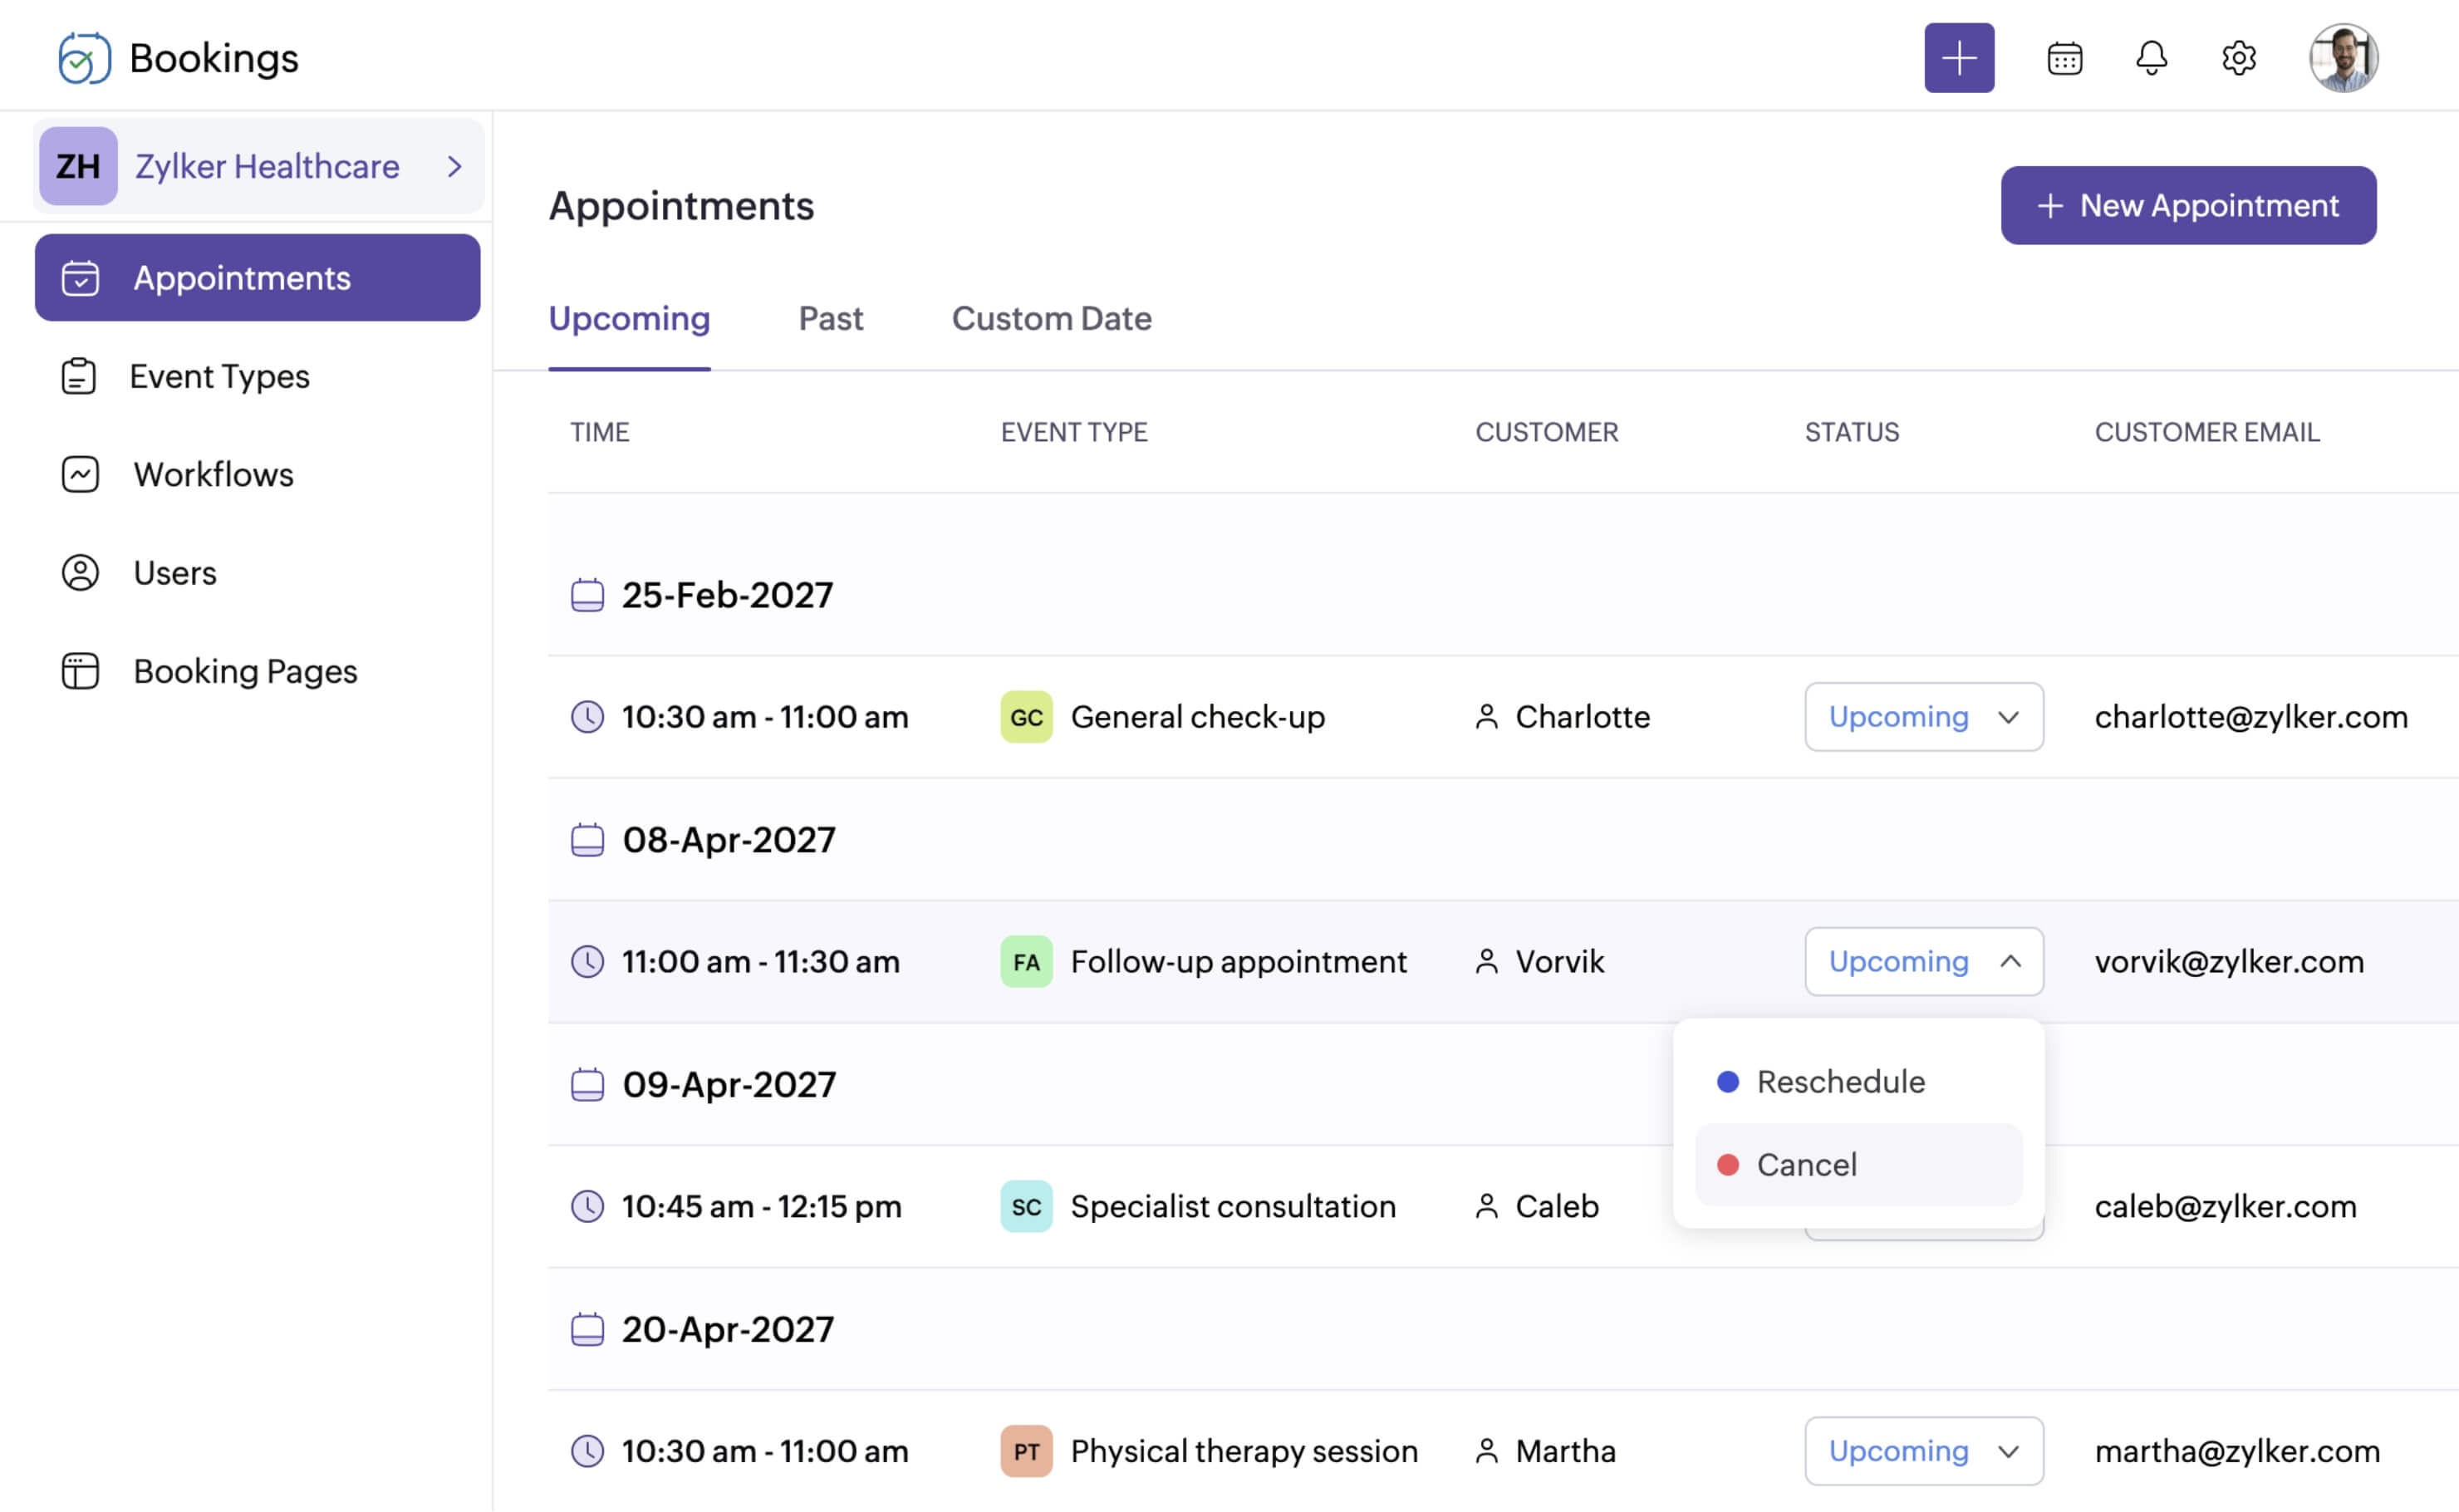
Task: Click the calendar icon beside 08-Apr-2027
Action: pos(587,840)
